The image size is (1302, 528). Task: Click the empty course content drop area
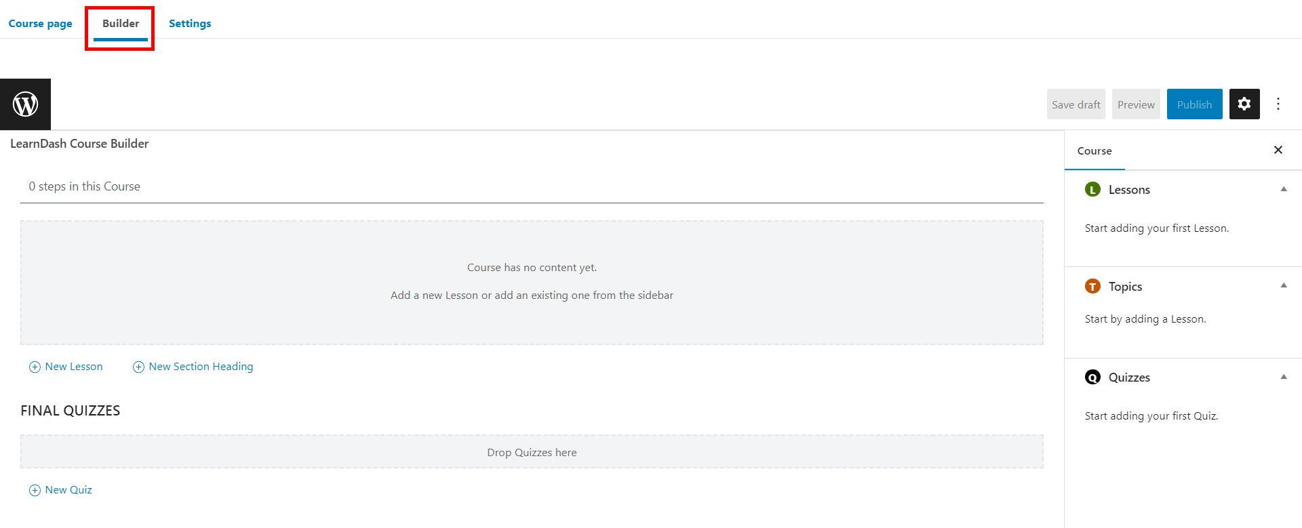(532, 283)
